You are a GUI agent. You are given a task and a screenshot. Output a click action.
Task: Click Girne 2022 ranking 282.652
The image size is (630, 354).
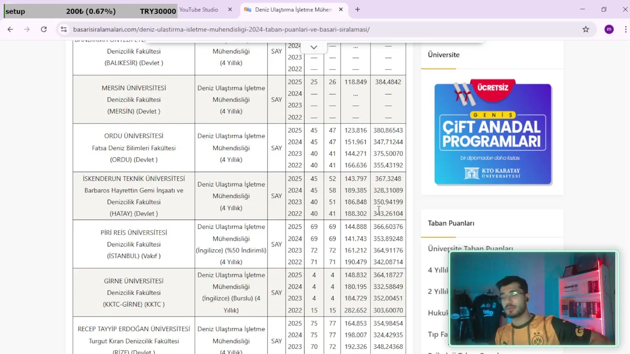pos(355,310)
